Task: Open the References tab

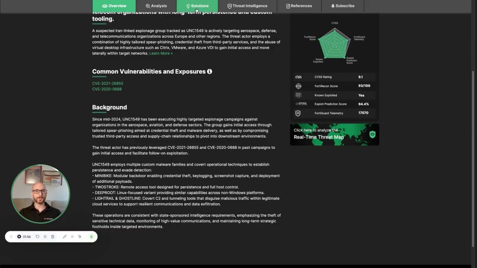Action: (x=299, y=6)
